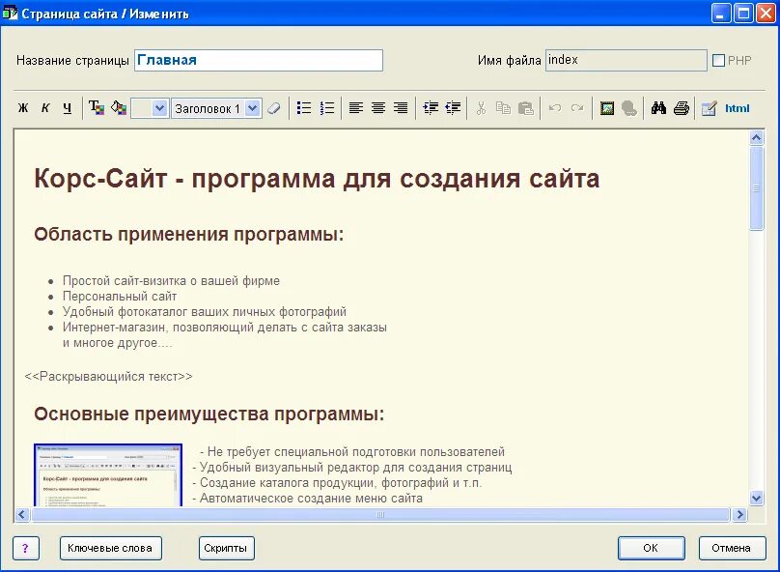This screenshot has height=572, width=780.
Task: Toggle bold formatting with the Ж button
Action: [x=23, y=108]
